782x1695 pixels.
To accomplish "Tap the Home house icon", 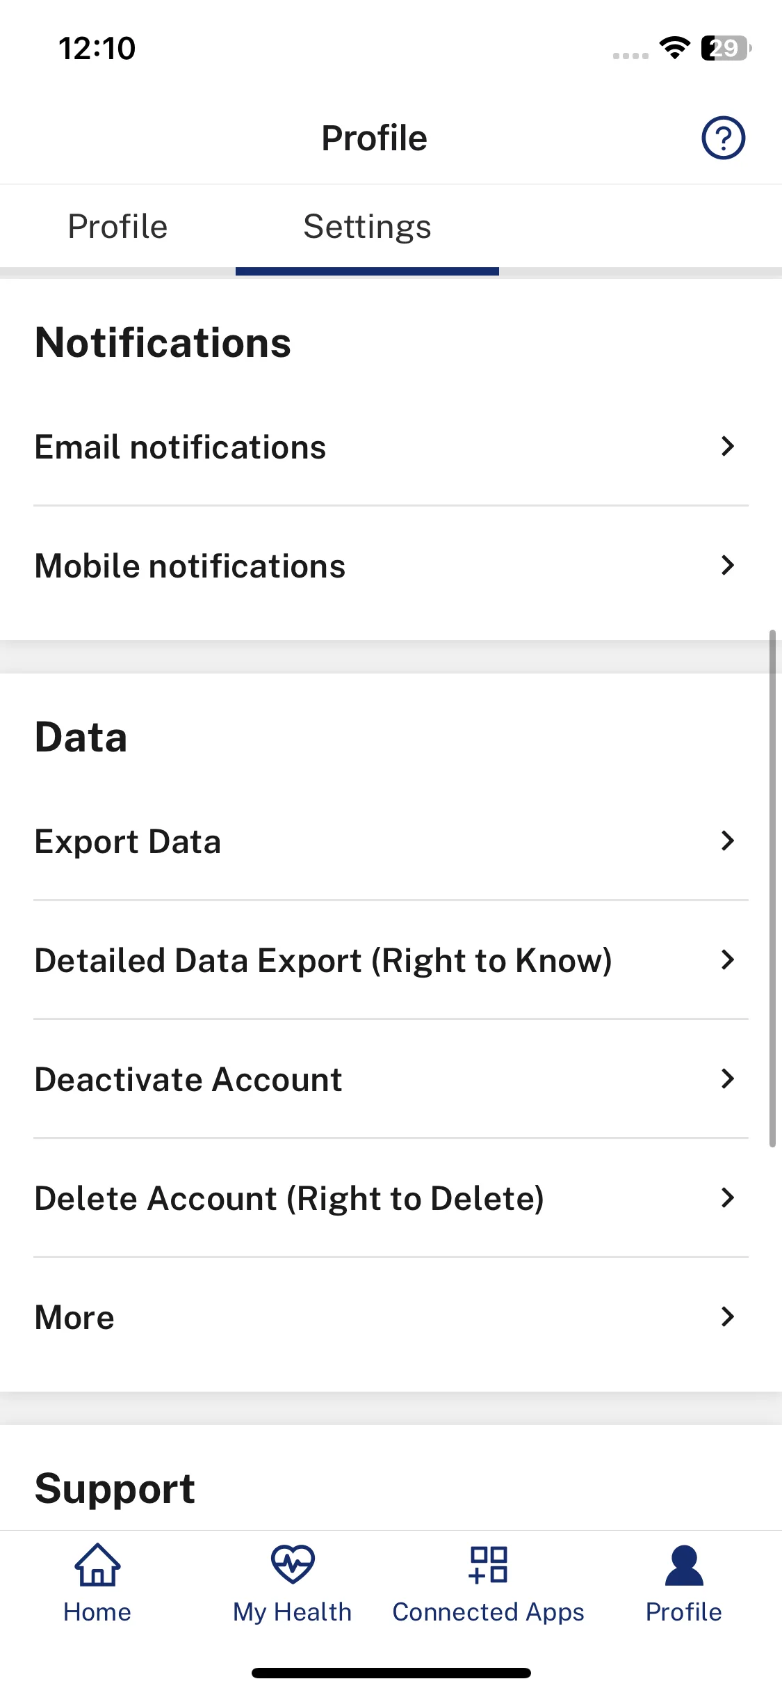I will 97,1565.
